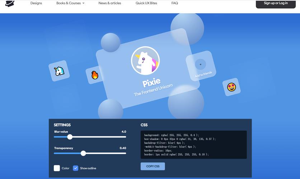Click the fire emoji glass tile
The width and height of the screenshot is (300, 179).
coord(95,75)
